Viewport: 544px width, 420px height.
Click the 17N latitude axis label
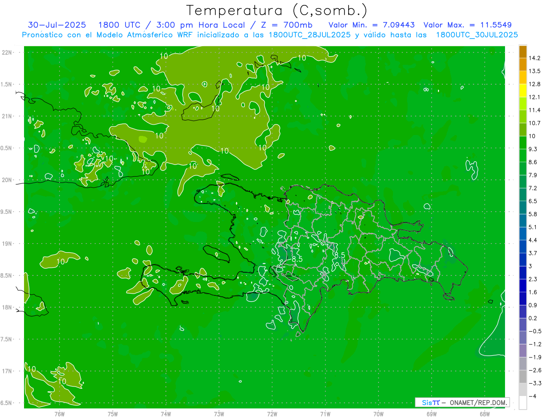(7, 371)
